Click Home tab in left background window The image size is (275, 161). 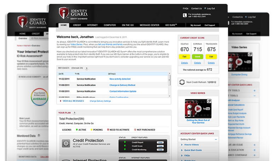23,34
